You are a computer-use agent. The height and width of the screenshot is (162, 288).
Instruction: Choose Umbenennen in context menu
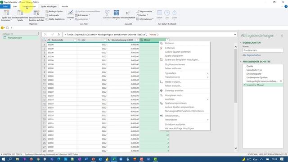coord(172,116)
